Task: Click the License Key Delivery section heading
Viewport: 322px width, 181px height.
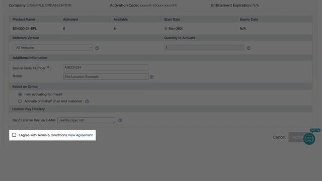Action: click(29, 109)
